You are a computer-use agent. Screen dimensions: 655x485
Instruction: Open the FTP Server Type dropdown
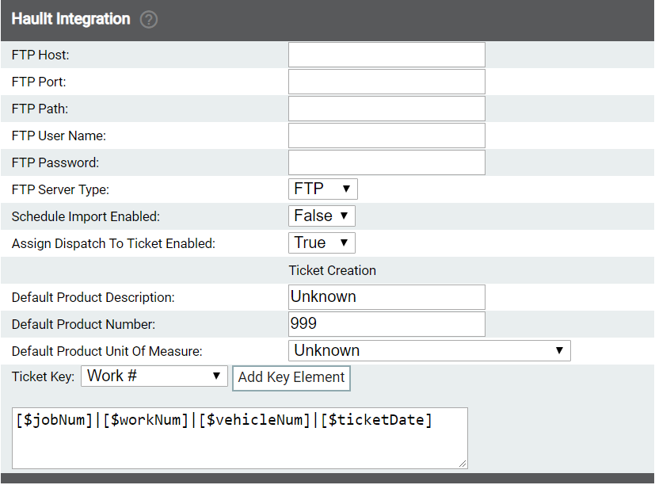tap(322, 189)
